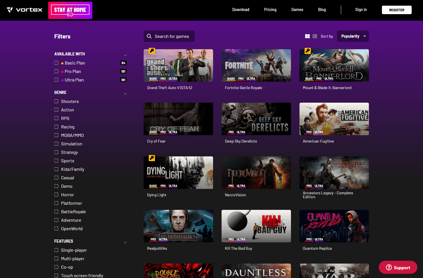Open the Quantum Replica title link
This screenshot has height=278, width=423.
(x=317, y=248)
